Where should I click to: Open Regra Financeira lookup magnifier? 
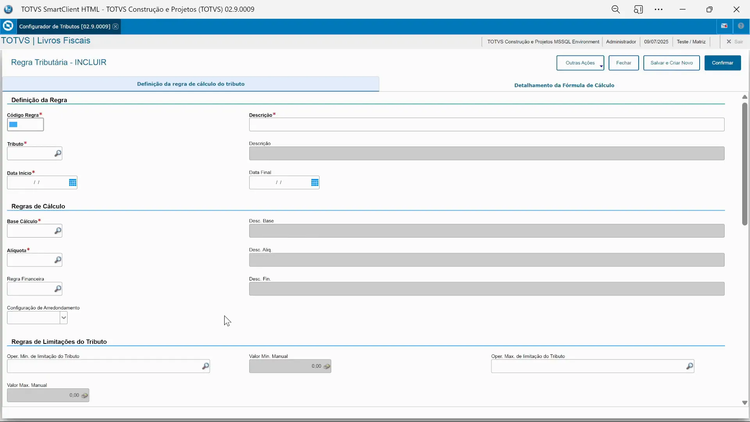(x=58, y=289)
